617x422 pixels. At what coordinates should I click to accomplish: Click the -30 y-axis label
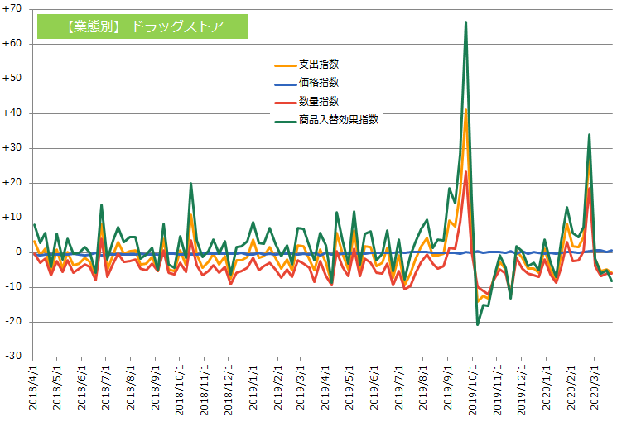[x=15, y=357]
